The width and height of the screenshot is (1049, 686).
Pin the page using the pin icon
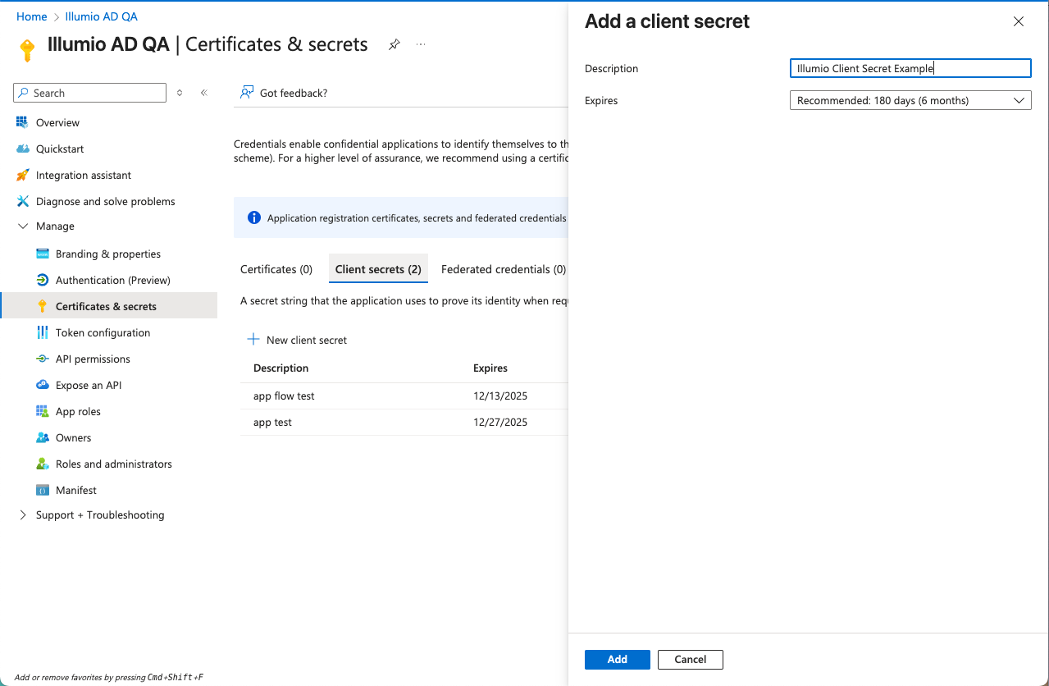pos(395,44)
